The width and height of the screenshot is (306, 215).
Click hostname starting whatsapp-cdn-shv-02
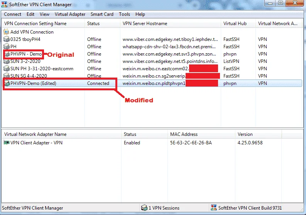click(169, 47)
